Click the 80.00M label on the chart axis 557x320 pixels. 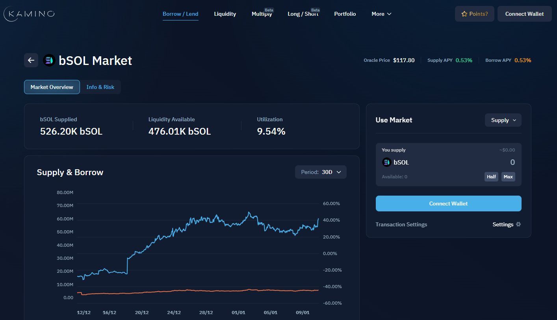coord(65,192)
